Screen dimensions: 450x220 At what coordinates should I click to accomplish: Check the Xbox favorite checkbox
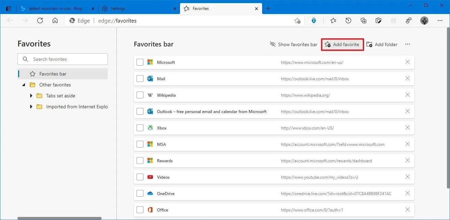pyautogui.click(x=140, y=128)
